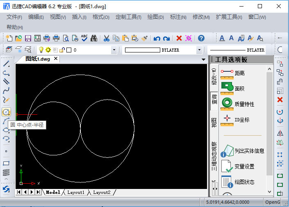Select the point drawing tool
This screenshot has width=289, height=207.
pos(6,151)
